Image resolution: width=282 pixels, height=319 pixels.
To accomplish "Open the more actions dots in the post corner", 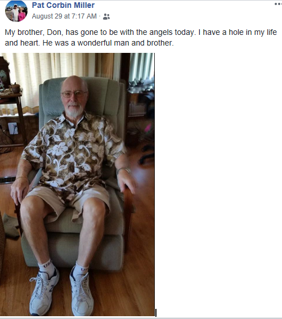I will point(278,4).
